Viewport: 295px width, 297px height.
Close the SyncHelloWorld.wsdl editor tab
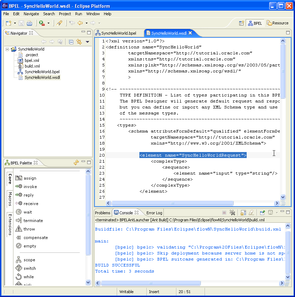pos(190,33)
